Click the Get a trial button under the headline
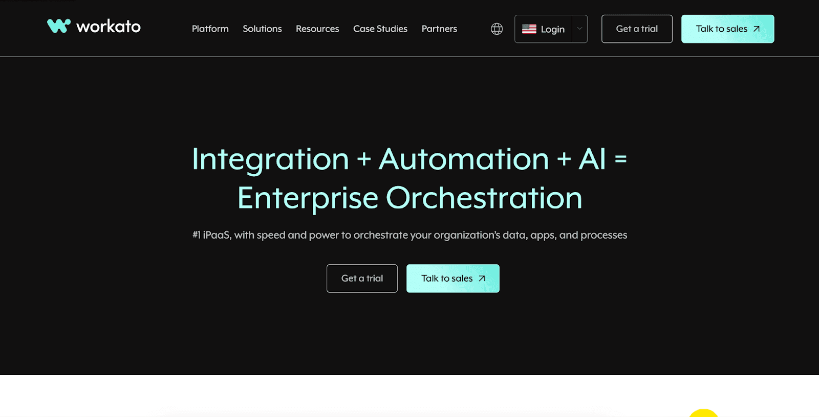The height and width of the screenshot is (417, 819). (x=362, y=279)
